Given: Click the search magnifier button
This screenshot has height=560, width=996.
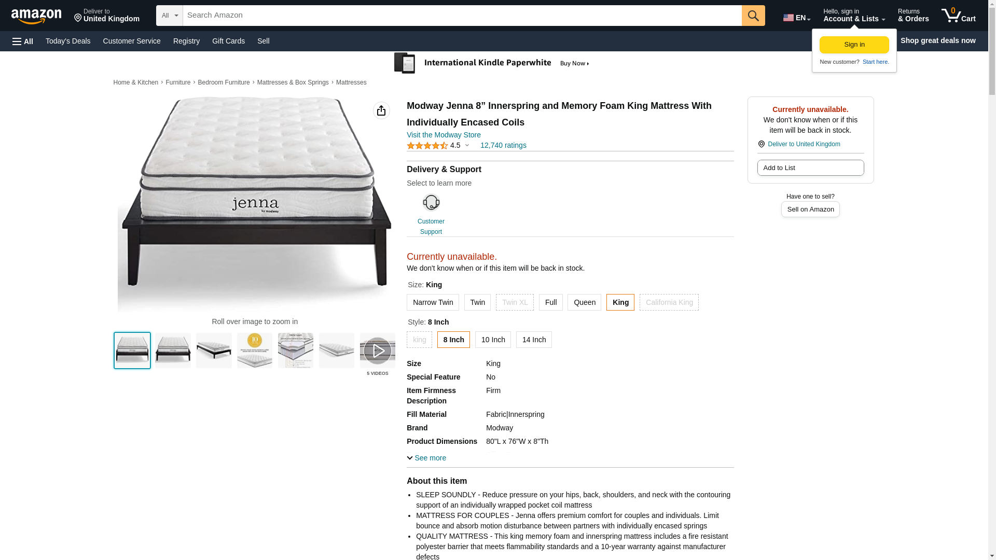Looking at the screenshot, I should (x=753, y=16).
